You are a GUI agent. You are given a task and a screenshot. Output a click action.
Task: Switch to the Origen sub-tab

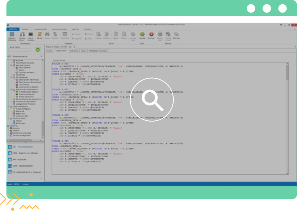point(84,51)
